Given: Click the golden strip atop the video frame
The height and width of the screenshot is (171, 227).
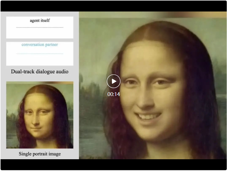Looking at the screenshot, I should [x=153, y=15].
